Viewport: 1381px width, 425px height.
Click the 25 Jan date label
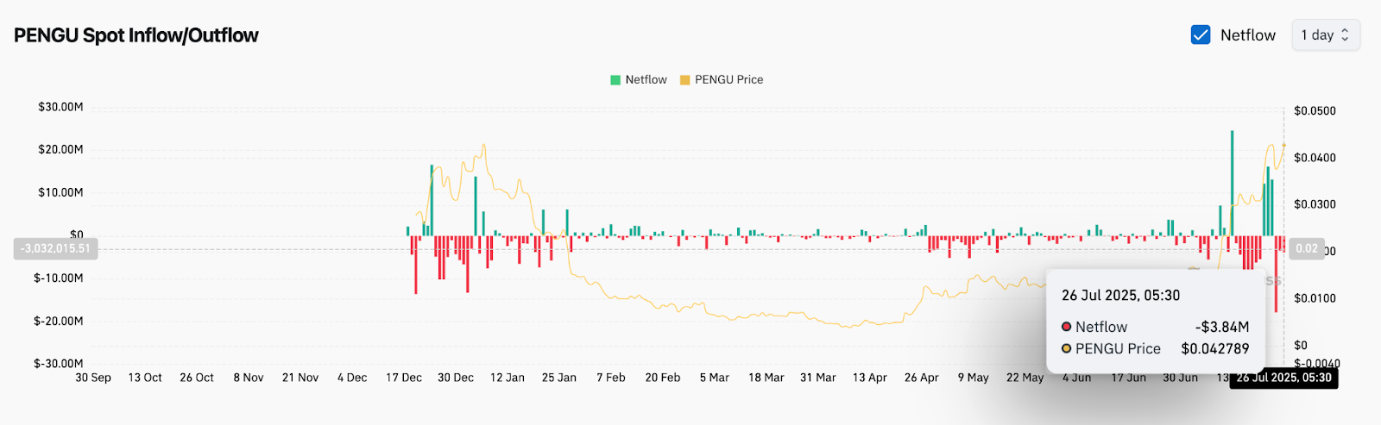point(559,378)
